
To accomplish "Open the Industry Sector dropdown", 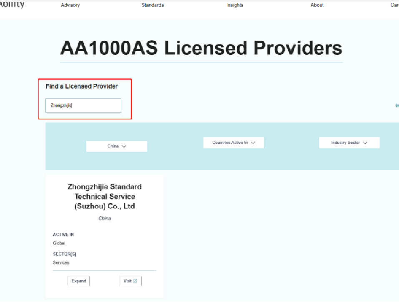I will pos(349,143).
